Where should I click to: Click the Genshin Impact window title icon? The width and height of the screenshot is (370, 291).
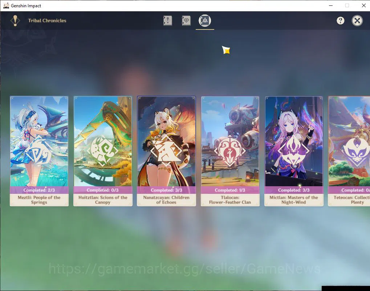click(6, 5)
